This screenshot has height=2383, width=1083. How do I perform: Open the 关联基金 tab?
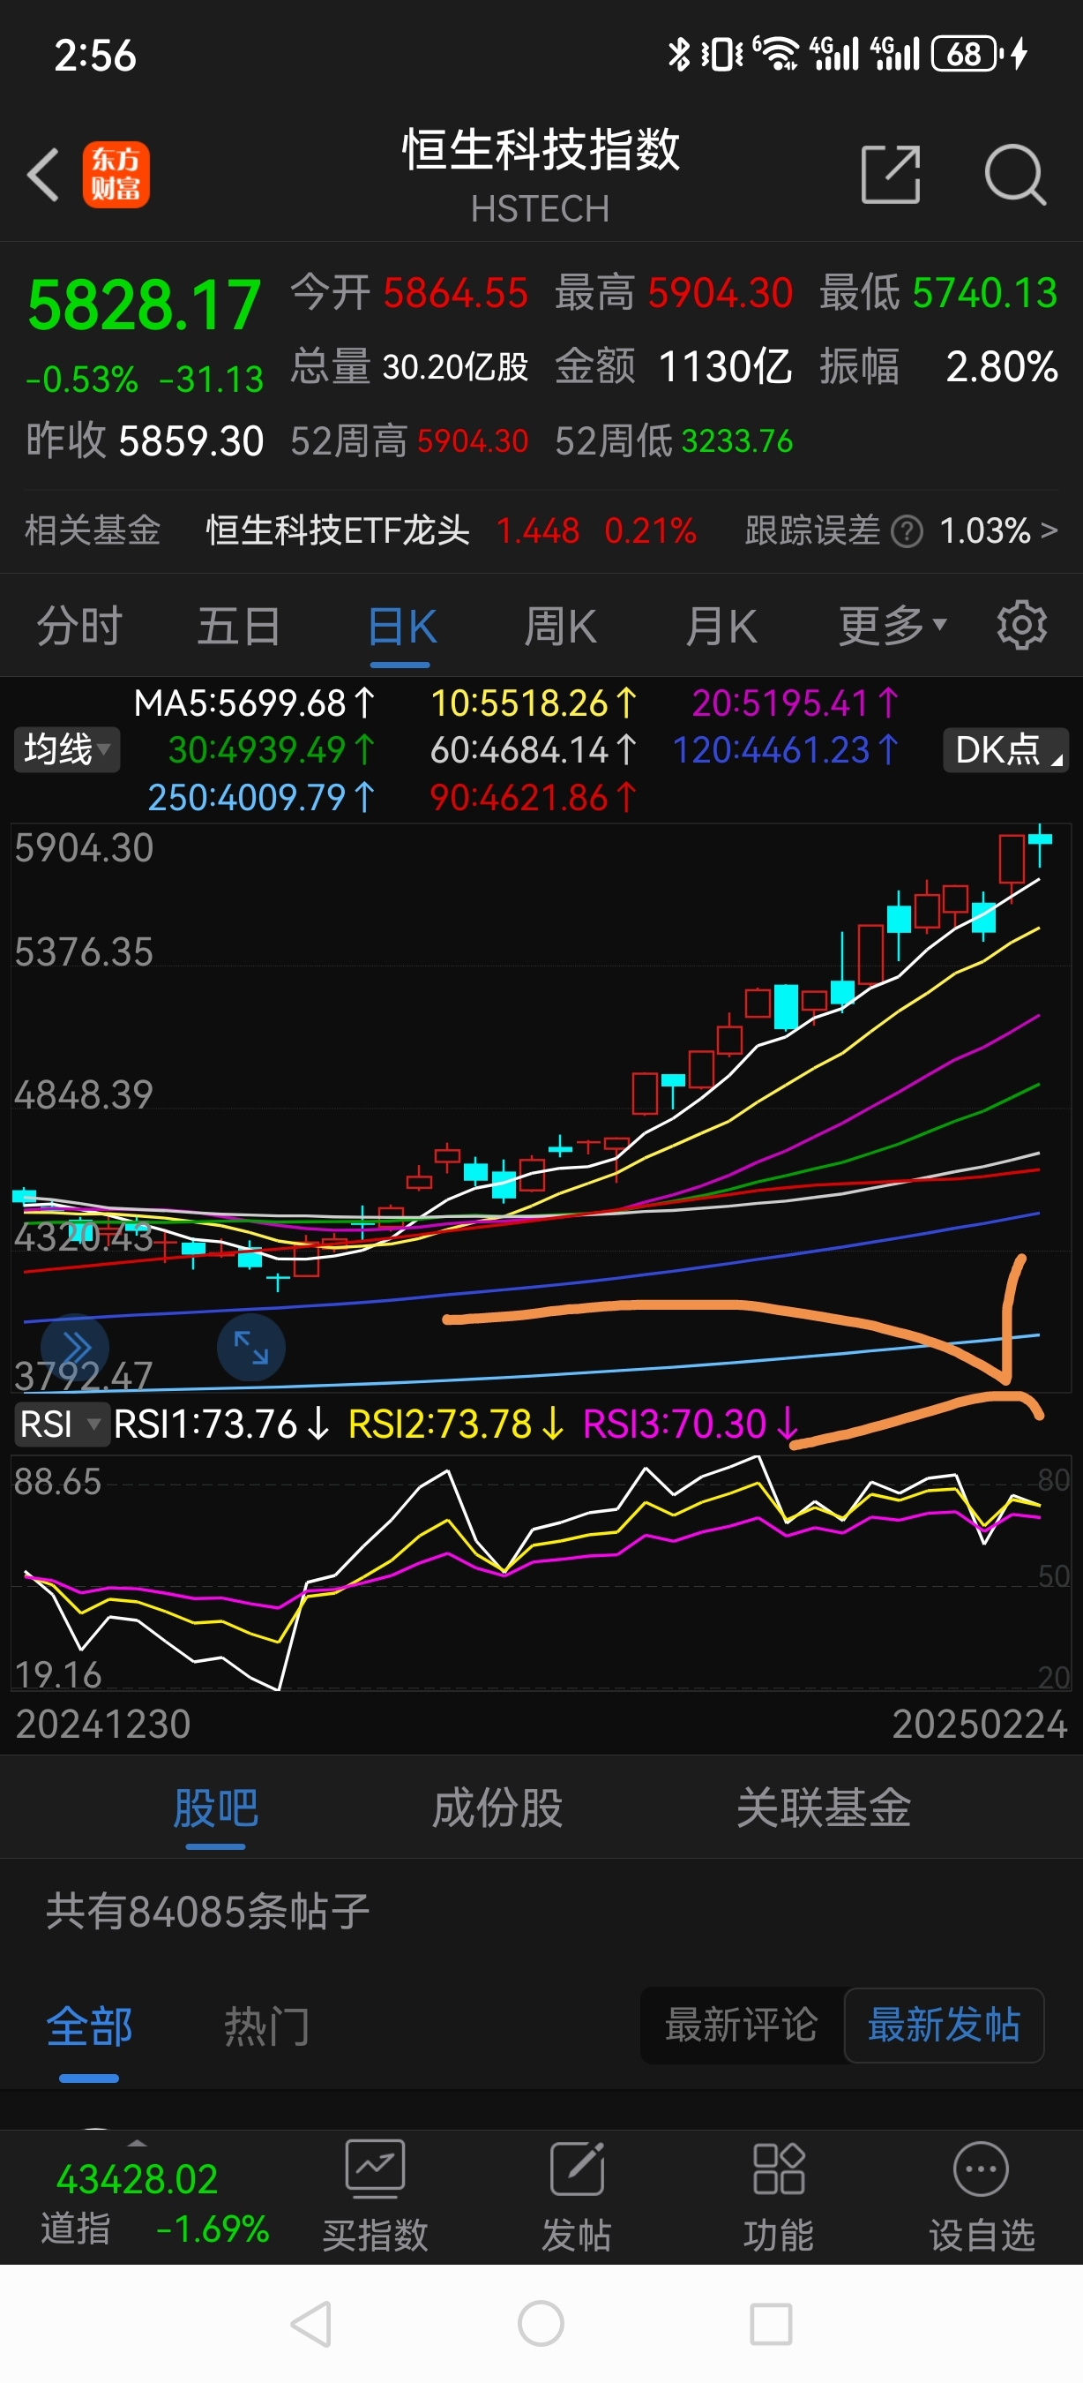coord(824,1808)
